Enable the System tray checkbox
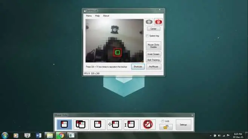 (147, 36)
